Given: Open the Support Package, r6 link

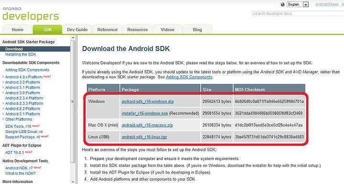Looking at the screenshot, I should coord(22,137).
